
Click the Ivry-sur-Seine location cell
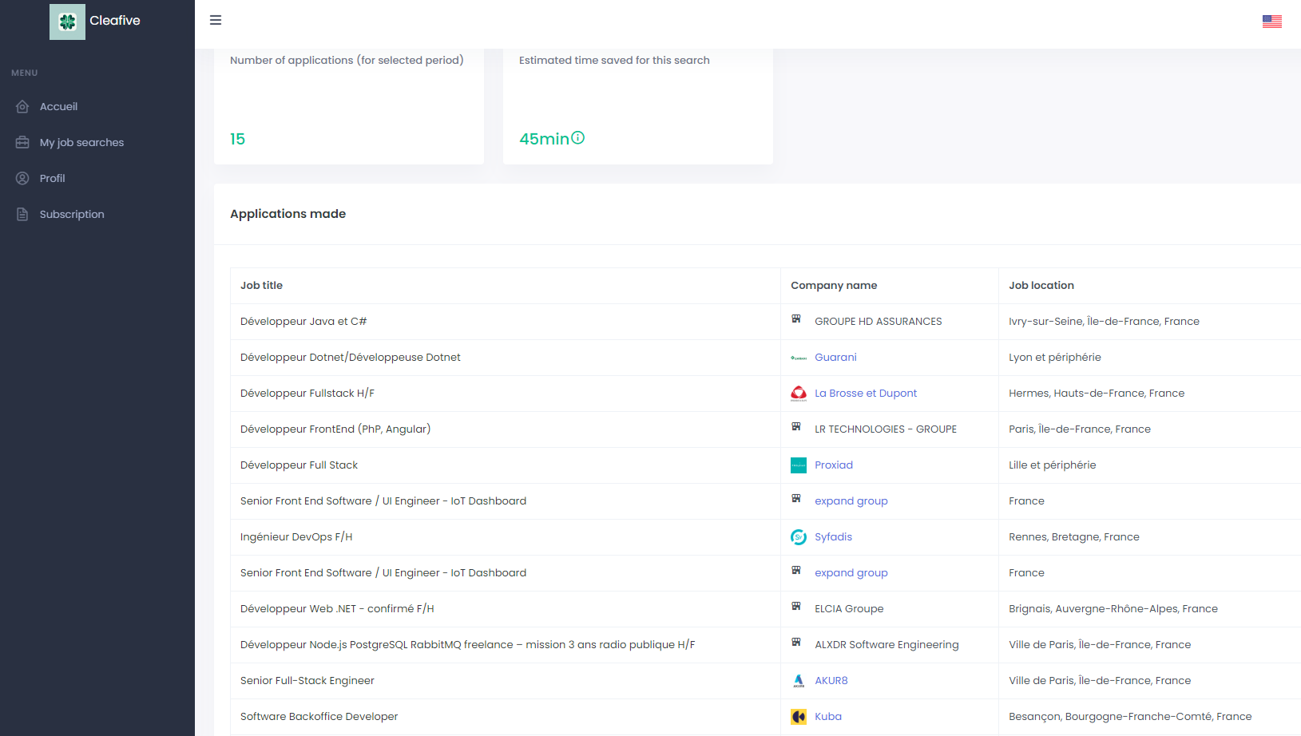[x=1104, y=322]
